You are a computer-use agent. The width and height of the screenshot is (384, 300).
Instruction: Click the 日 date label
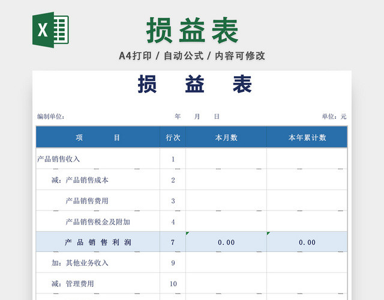(x=217, y=116)
